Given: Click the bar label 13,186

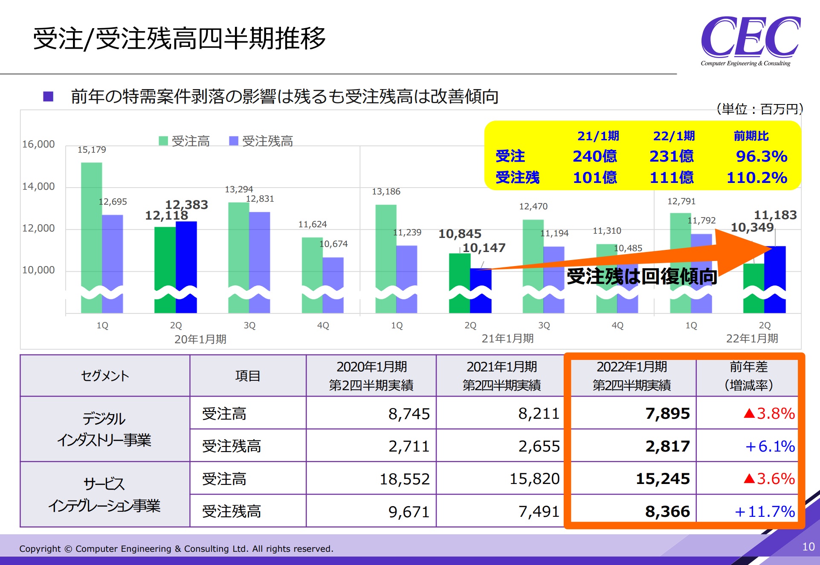Looking at the screenshot, I should point(386,191).
